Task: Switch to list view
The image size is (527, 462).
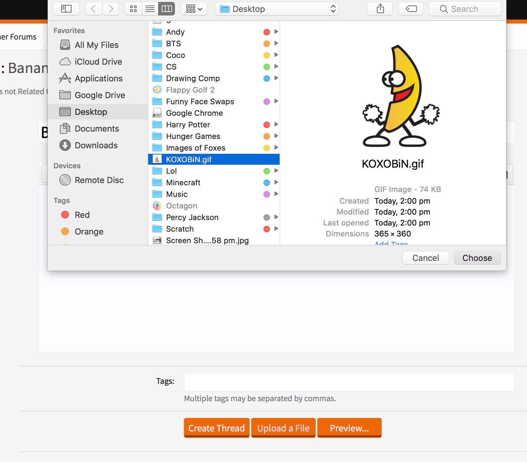Action: (x=150, y=9)
